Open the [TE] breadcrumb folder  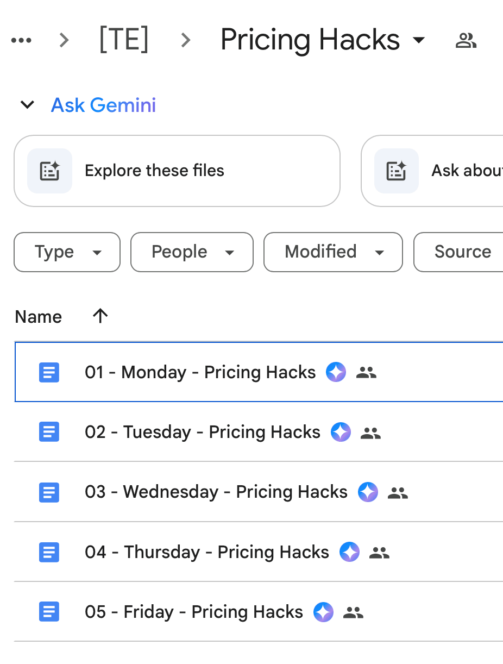coord(124,40)
